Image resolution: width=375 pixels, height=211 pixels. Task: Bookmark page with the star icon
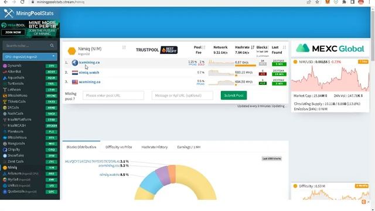tap(317, 2)
